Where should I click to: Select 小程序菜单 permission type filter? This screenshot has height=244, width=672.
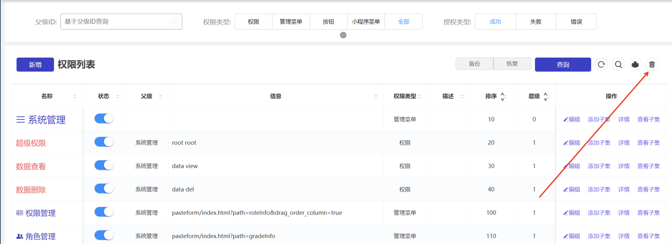point(366,21)
